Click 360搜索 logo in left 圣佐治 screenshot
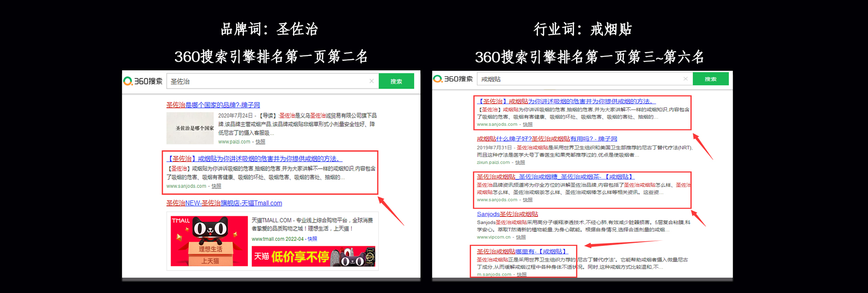868x293 pixels. point(143,81)
